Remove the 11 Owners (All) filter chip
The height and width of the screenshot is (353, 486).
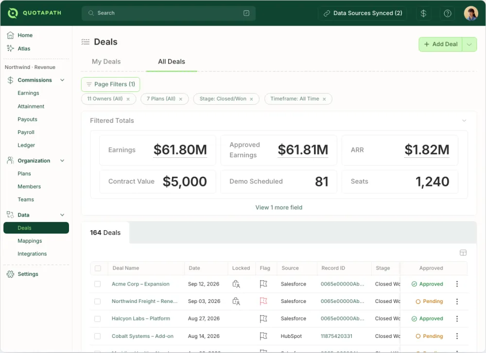point(128,99)
